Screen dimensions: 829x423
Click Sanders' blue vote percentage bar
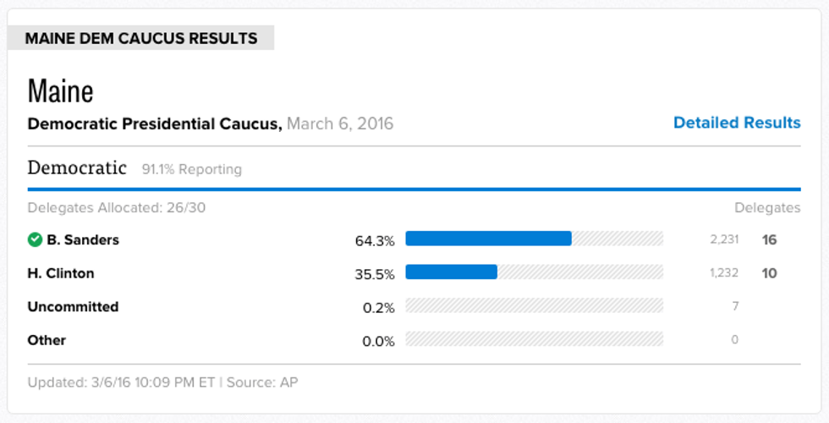point(488,239)
